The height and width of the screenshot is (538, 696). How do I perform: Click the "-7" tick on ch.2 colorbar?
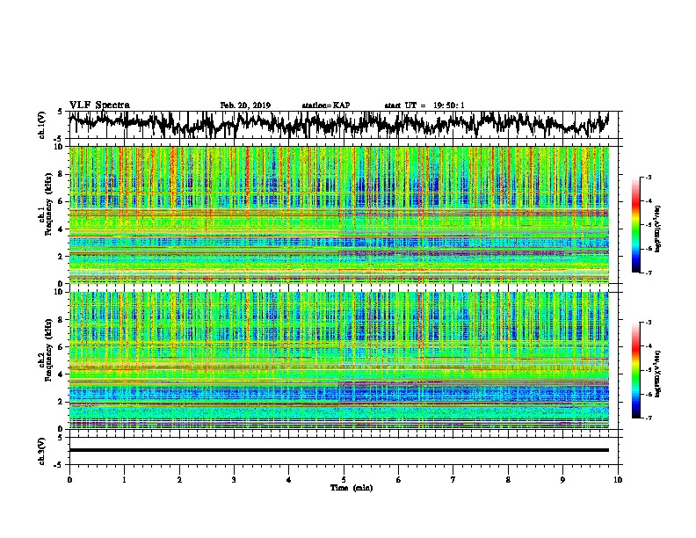(648, 418)
